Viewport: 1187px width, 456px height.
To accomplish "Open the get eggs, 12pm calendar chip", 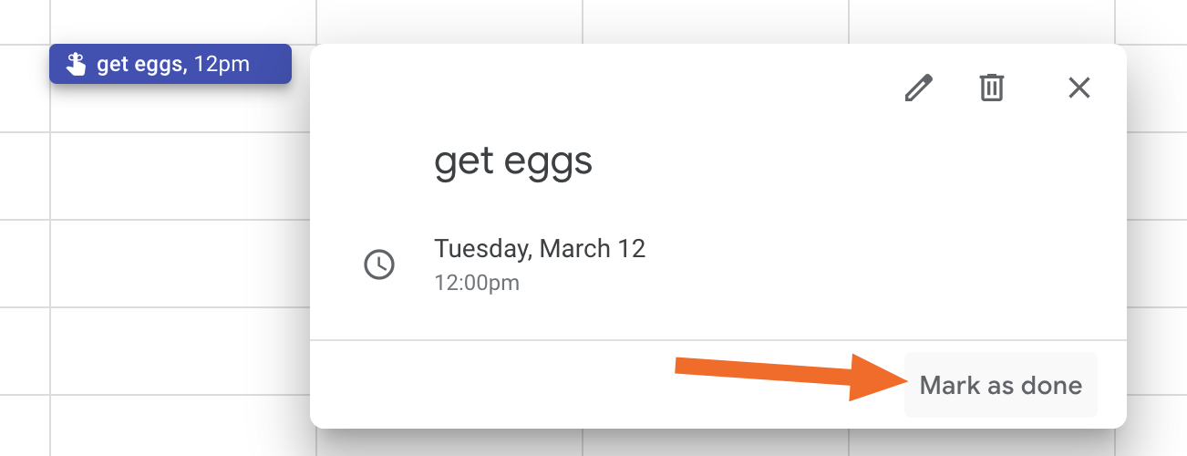I will [170, 65].
